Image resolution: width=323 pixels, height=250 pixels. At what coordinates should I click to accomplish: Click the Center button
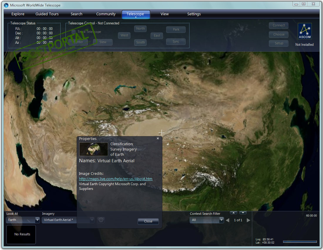tap(78, 42)
